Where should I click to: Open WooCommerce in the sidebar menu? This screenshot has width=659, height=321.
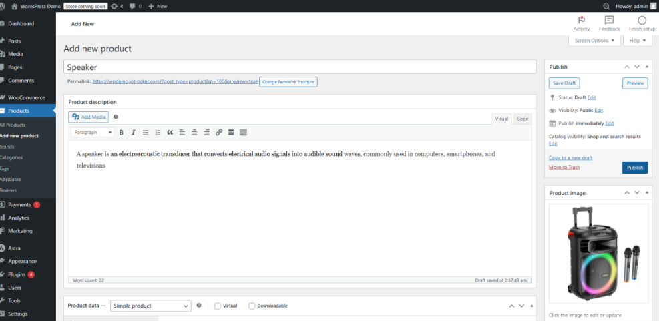(x=27, y=97)
